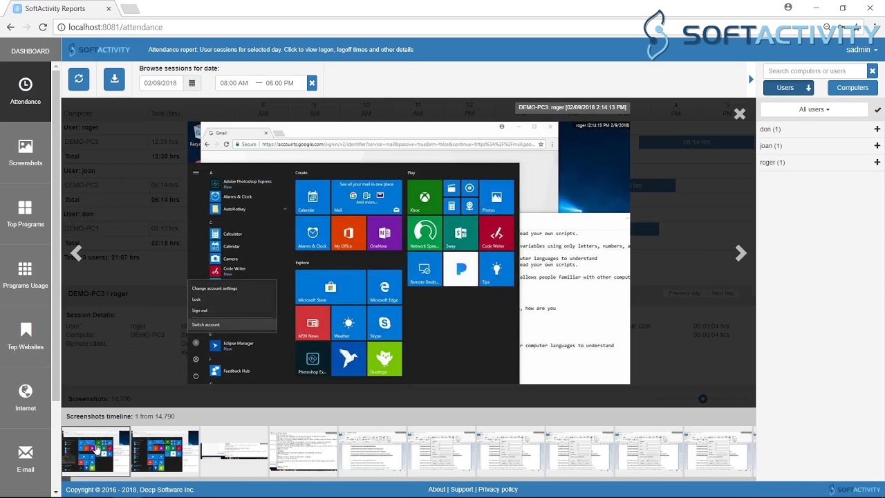Open the About footer link
This screenshot has height=498, width=885.
(x=437, y=490)
